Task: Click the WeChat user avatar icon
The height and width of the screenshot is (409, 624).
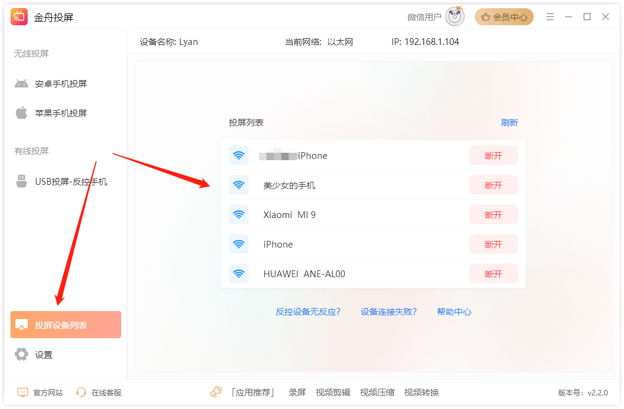Action: (x=455, y=17)
